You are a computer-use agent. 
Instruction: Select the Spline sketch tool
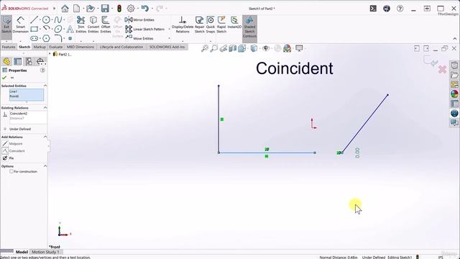(57, 19)
